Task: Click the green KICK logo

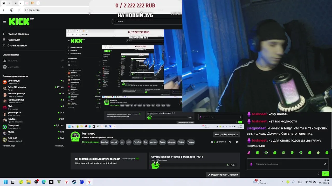Action: (x=19, y=22)
